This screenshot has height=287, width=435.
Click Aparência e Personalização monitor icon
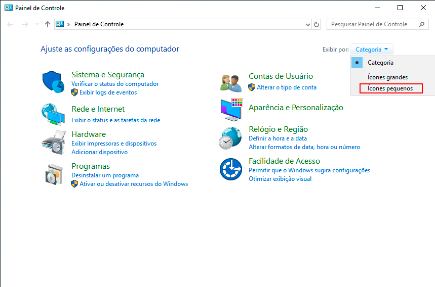coord(231,110)
